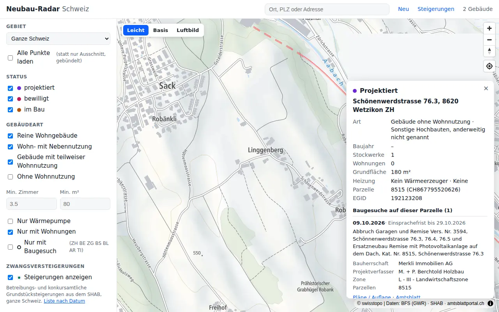499x312 pixels.
Task: Open Liste nach Datum link
Action: click(x=64, y=301)
